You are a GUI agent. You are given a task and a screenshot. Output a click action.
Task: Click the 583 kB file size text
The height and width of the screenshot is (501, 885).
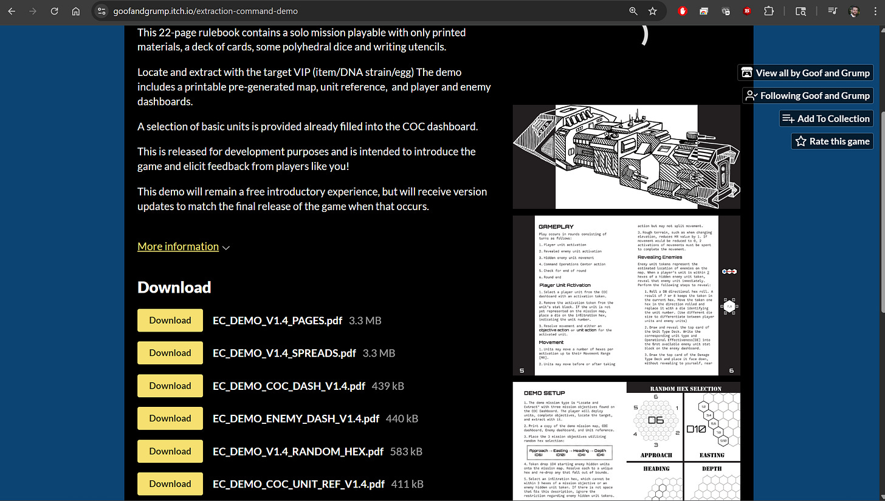[407, 452]
